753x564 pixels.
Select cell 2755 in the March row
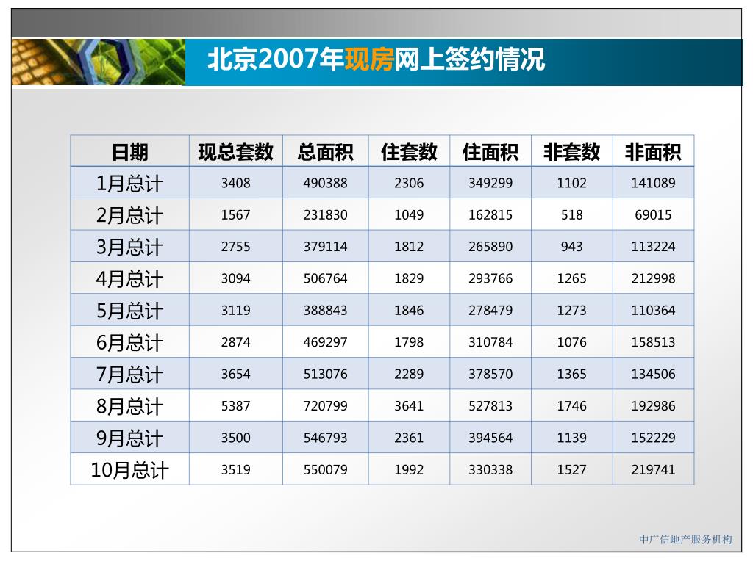[x=236, y=247]
